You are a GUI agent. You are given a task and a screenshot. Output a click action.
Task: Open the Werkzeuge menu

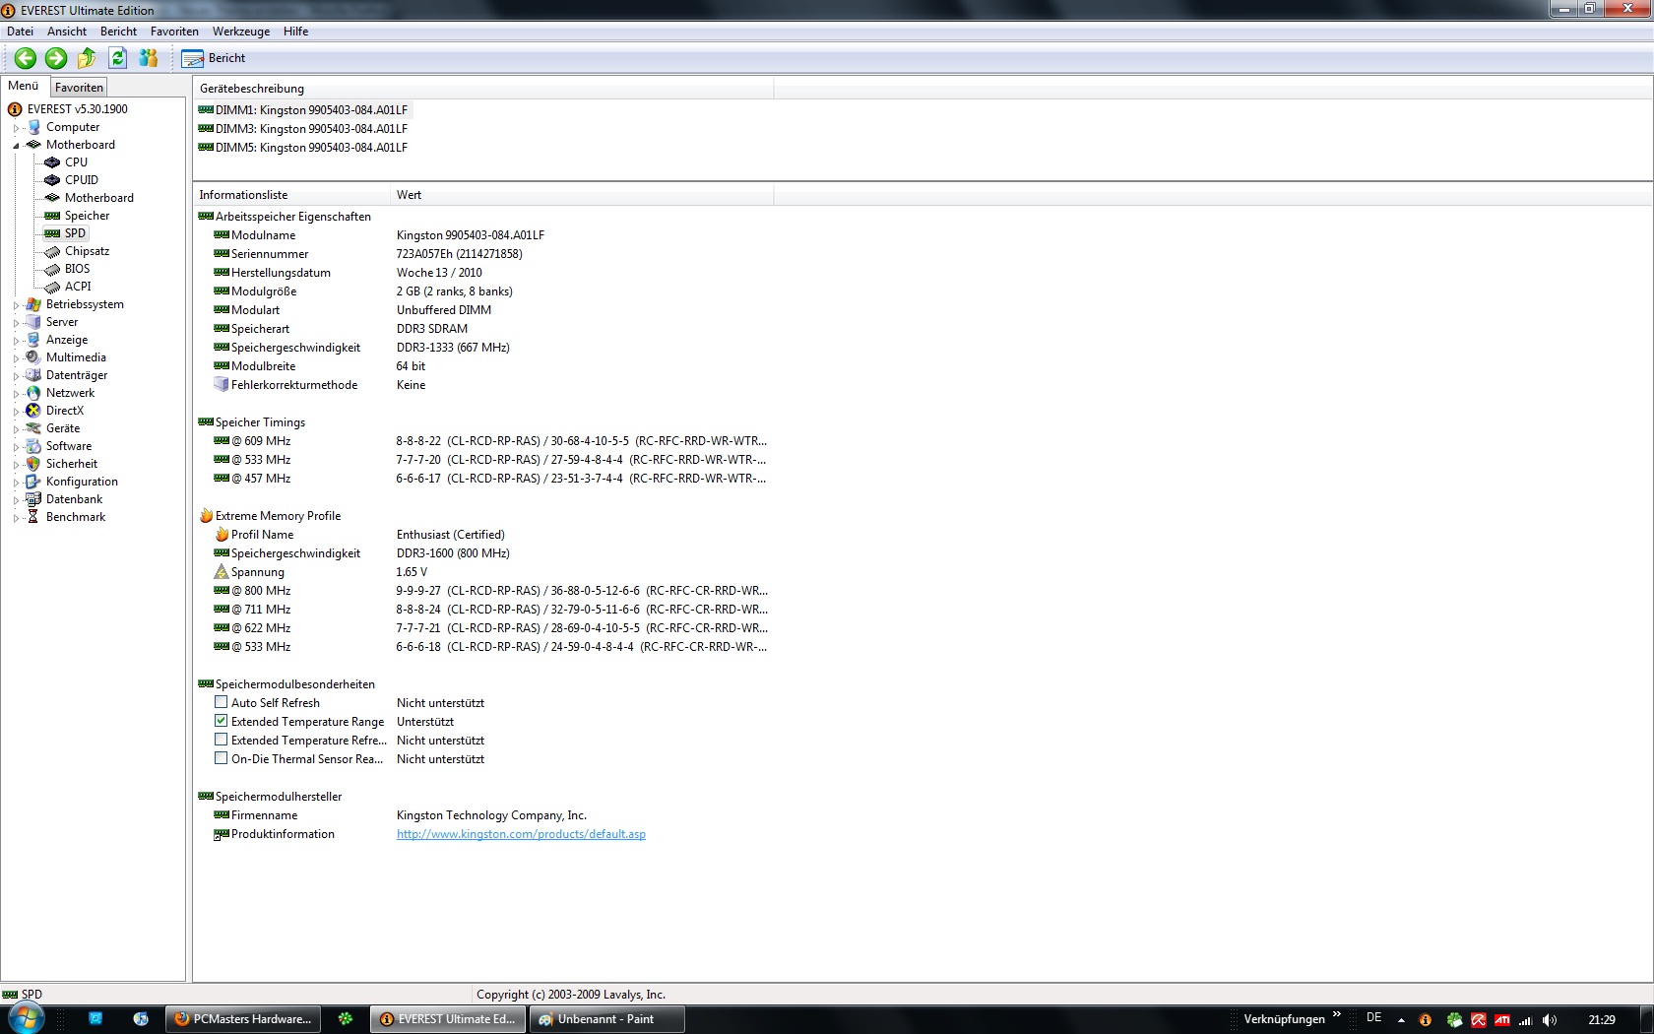[241, 32]
